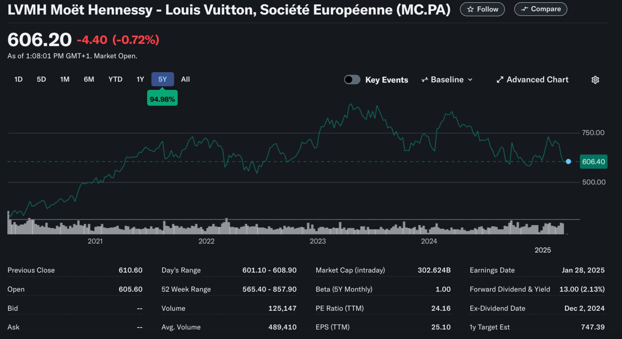The image size is (622, 339).
Task: Click the LVMH company name heading
Action: (229, 10)
